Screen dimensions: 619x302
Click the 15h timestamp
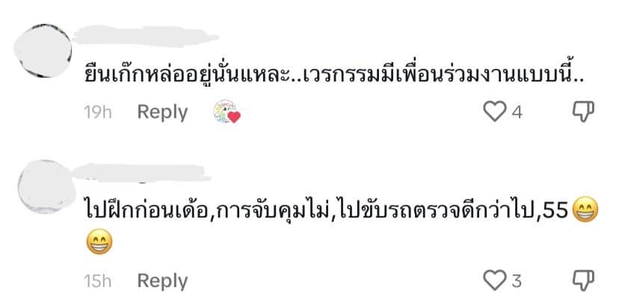point(98,281)
